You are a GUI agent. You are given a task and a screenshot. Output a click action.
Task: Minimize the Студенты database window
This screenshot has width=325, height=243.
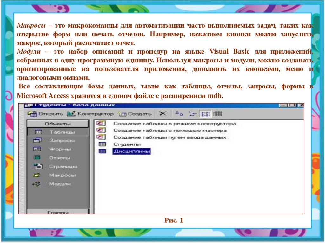[x=283, y=105]
